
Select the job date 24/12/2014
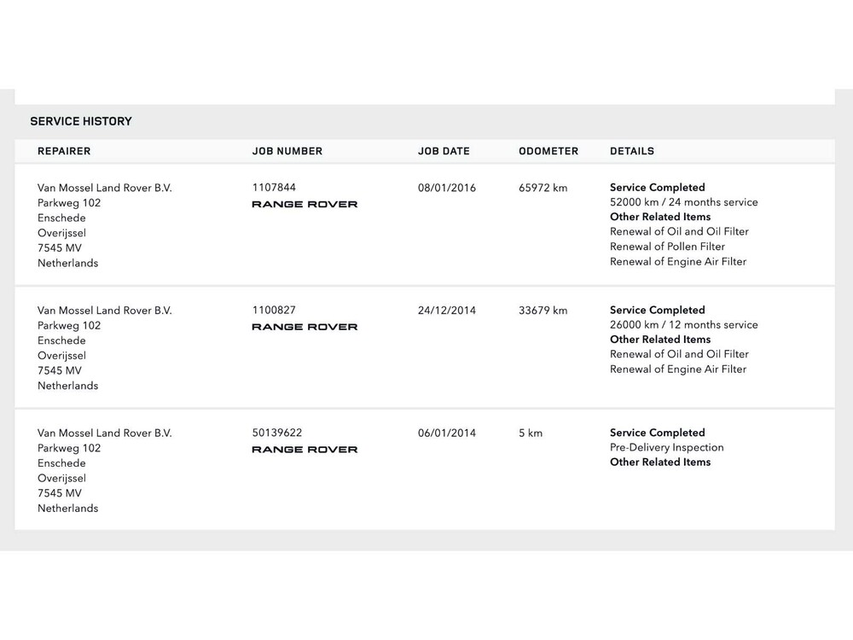pos(447,311)
